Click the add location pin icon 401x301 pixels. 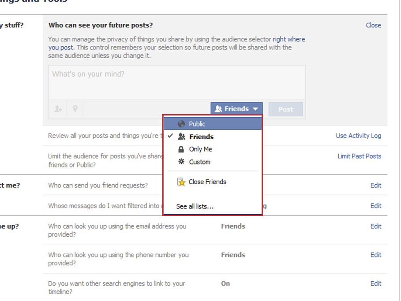(75, 109)
